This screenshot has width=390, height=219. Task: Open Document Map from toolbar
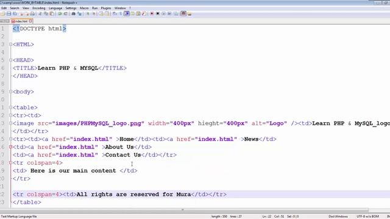[x=138, y=13]
